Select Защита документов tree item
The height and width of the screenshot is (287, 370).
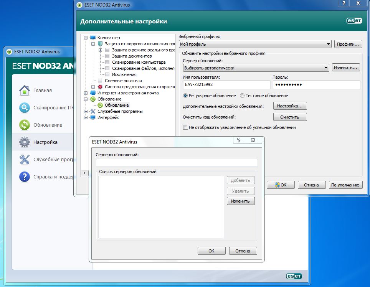pyautogui.click(x=132, y=56)
